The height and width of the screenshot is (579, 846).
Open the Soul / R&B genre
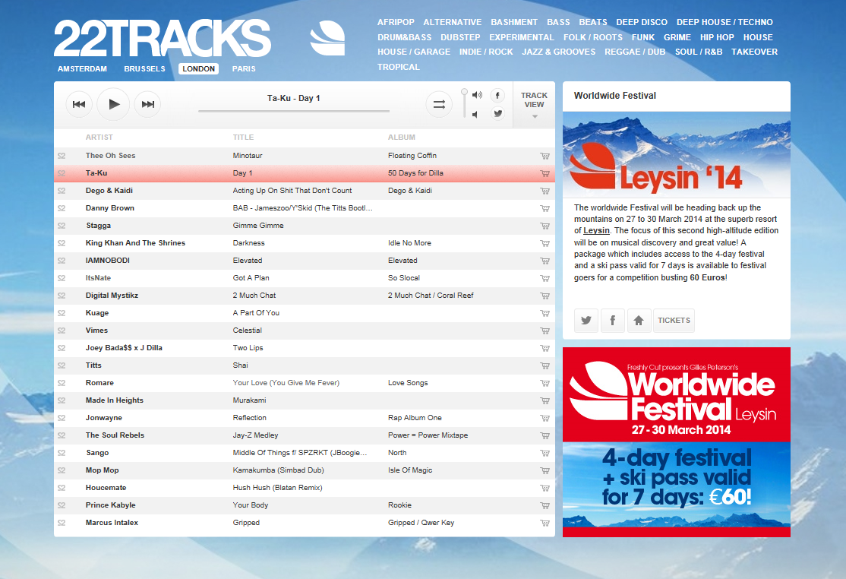[x=699, y=52]
